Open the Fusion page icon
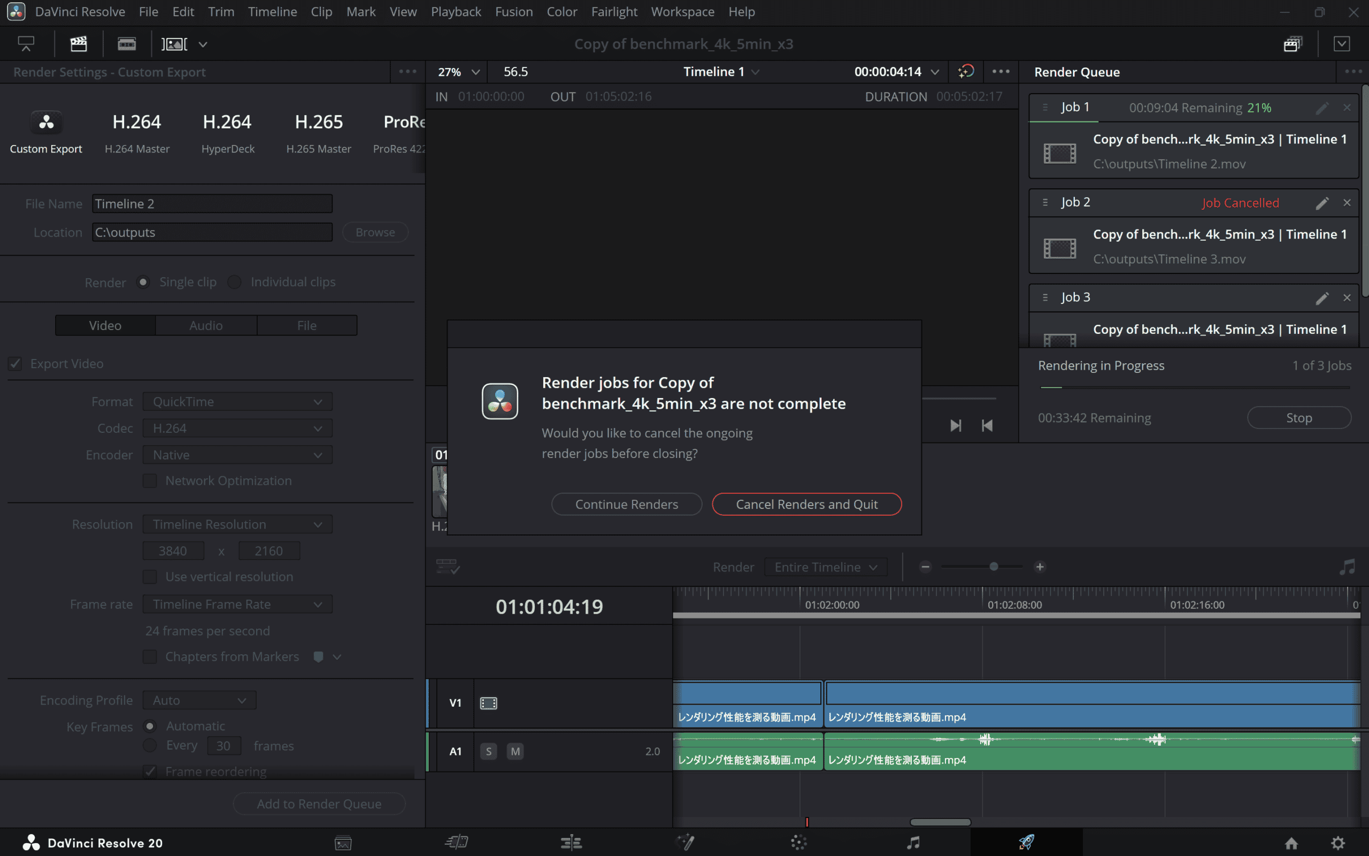The image size is (1369, 856). (x=685, y=843)
